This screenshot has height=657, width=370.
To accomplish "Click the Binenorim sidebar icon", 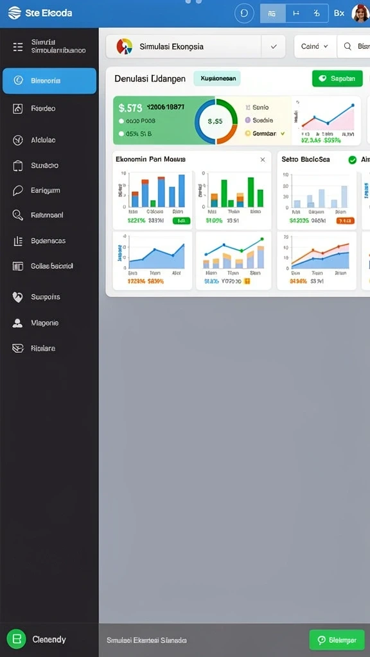I will tap(18, 80).
